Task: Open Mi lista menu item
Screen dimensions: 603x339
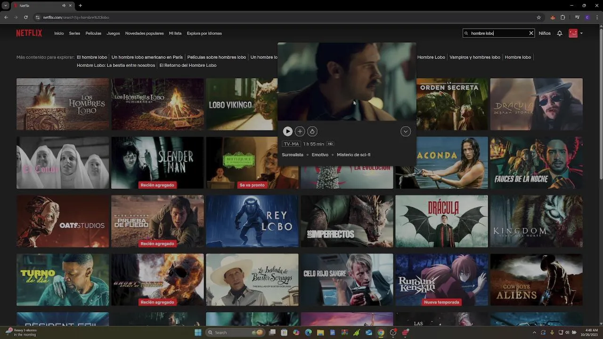Action: (x=175, y=33)
